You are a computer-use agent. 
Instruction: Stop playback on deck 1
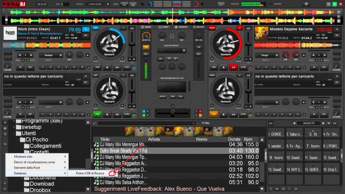107,67
